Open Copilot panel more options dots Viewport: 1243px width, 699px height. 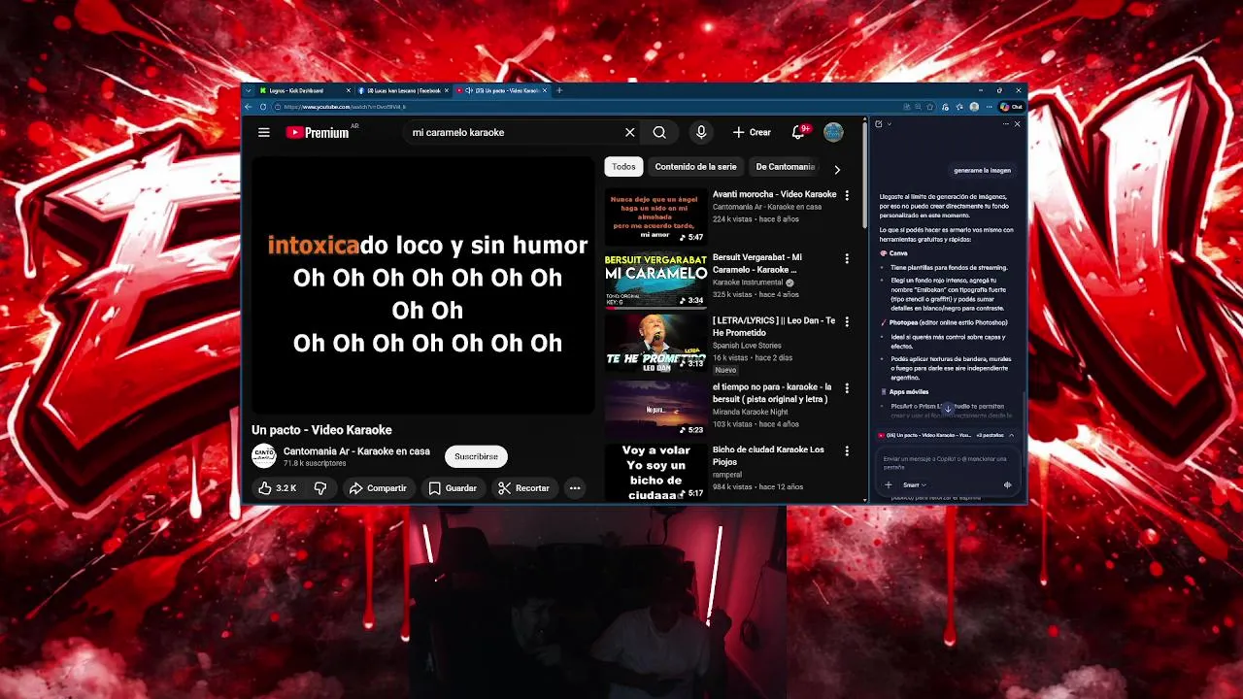(1005, 124)
